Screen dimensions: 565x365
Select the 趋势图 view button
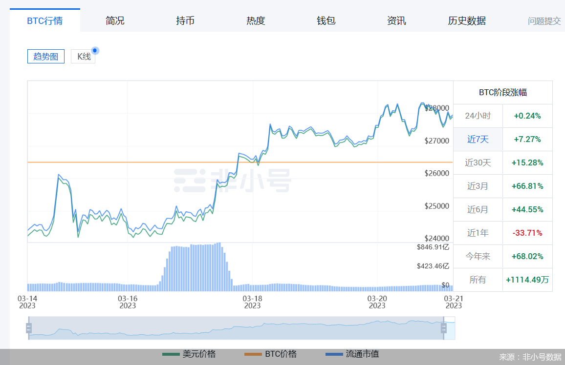tap(45, 56)
